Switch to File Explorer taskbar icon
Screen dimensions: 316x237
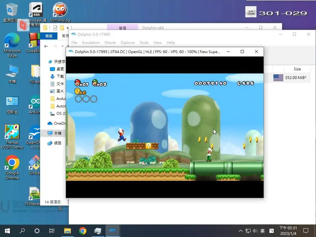click(68, 231)
